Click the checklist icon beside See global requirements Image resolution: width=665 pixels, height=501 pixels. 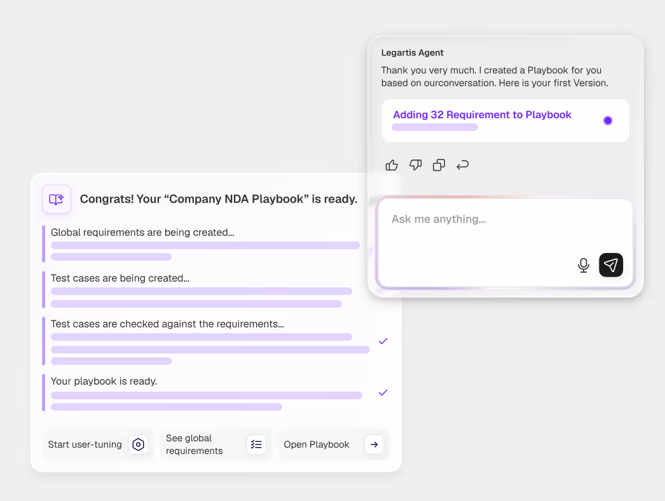[256, 444]
